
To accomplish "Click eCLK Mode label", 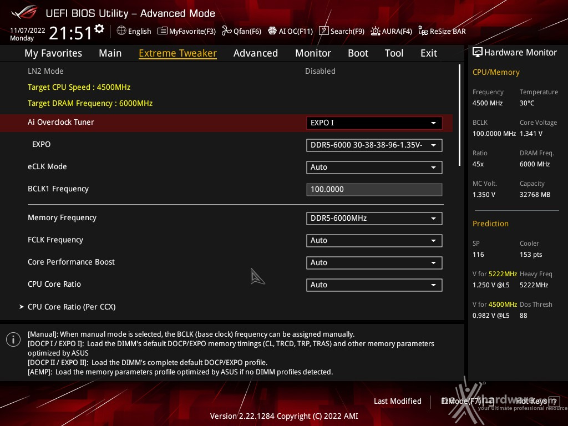I will click(47, 166).
